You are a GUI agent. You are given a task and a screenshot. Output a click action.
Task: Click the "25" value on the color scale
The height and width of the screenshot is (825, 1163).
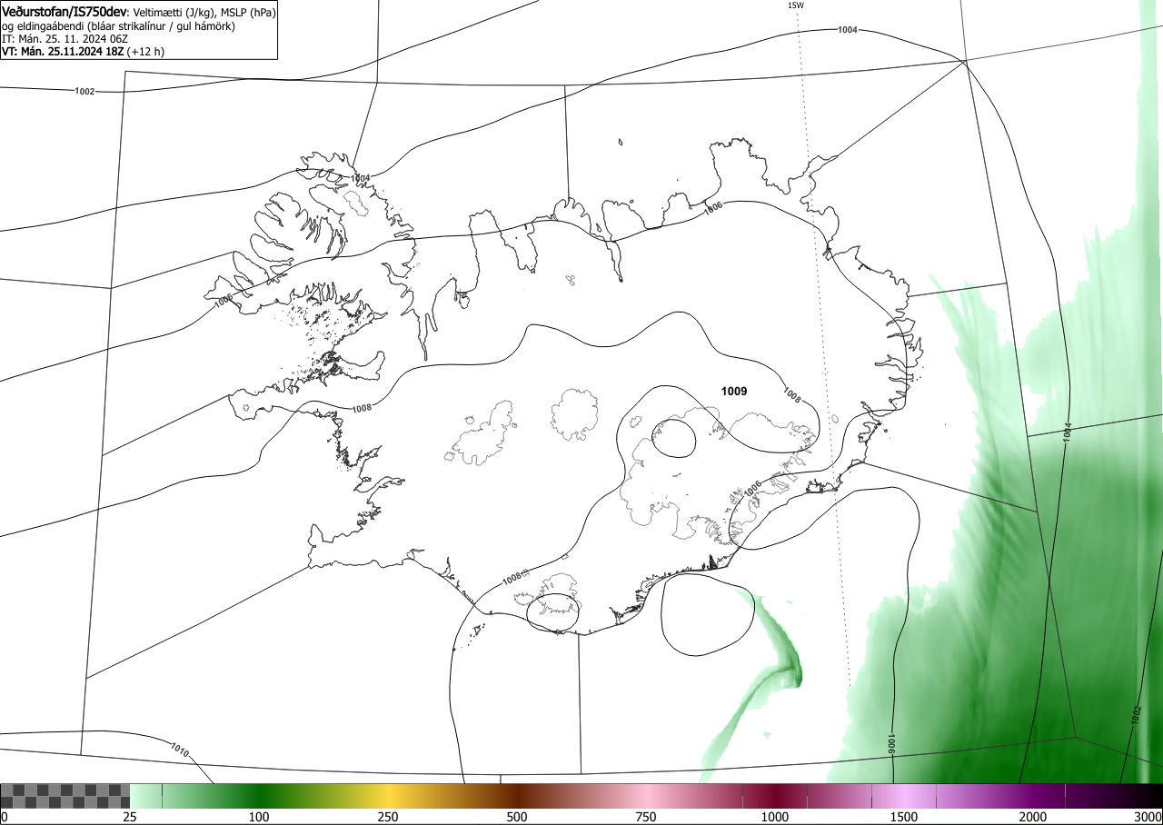pos(130,817)
